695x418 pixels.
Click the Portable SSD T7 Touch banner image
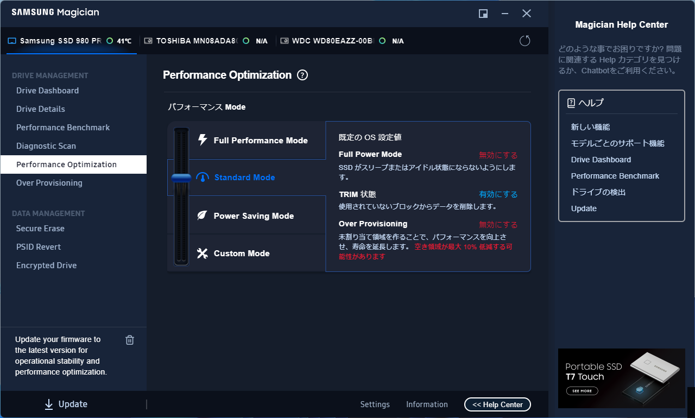622,378
